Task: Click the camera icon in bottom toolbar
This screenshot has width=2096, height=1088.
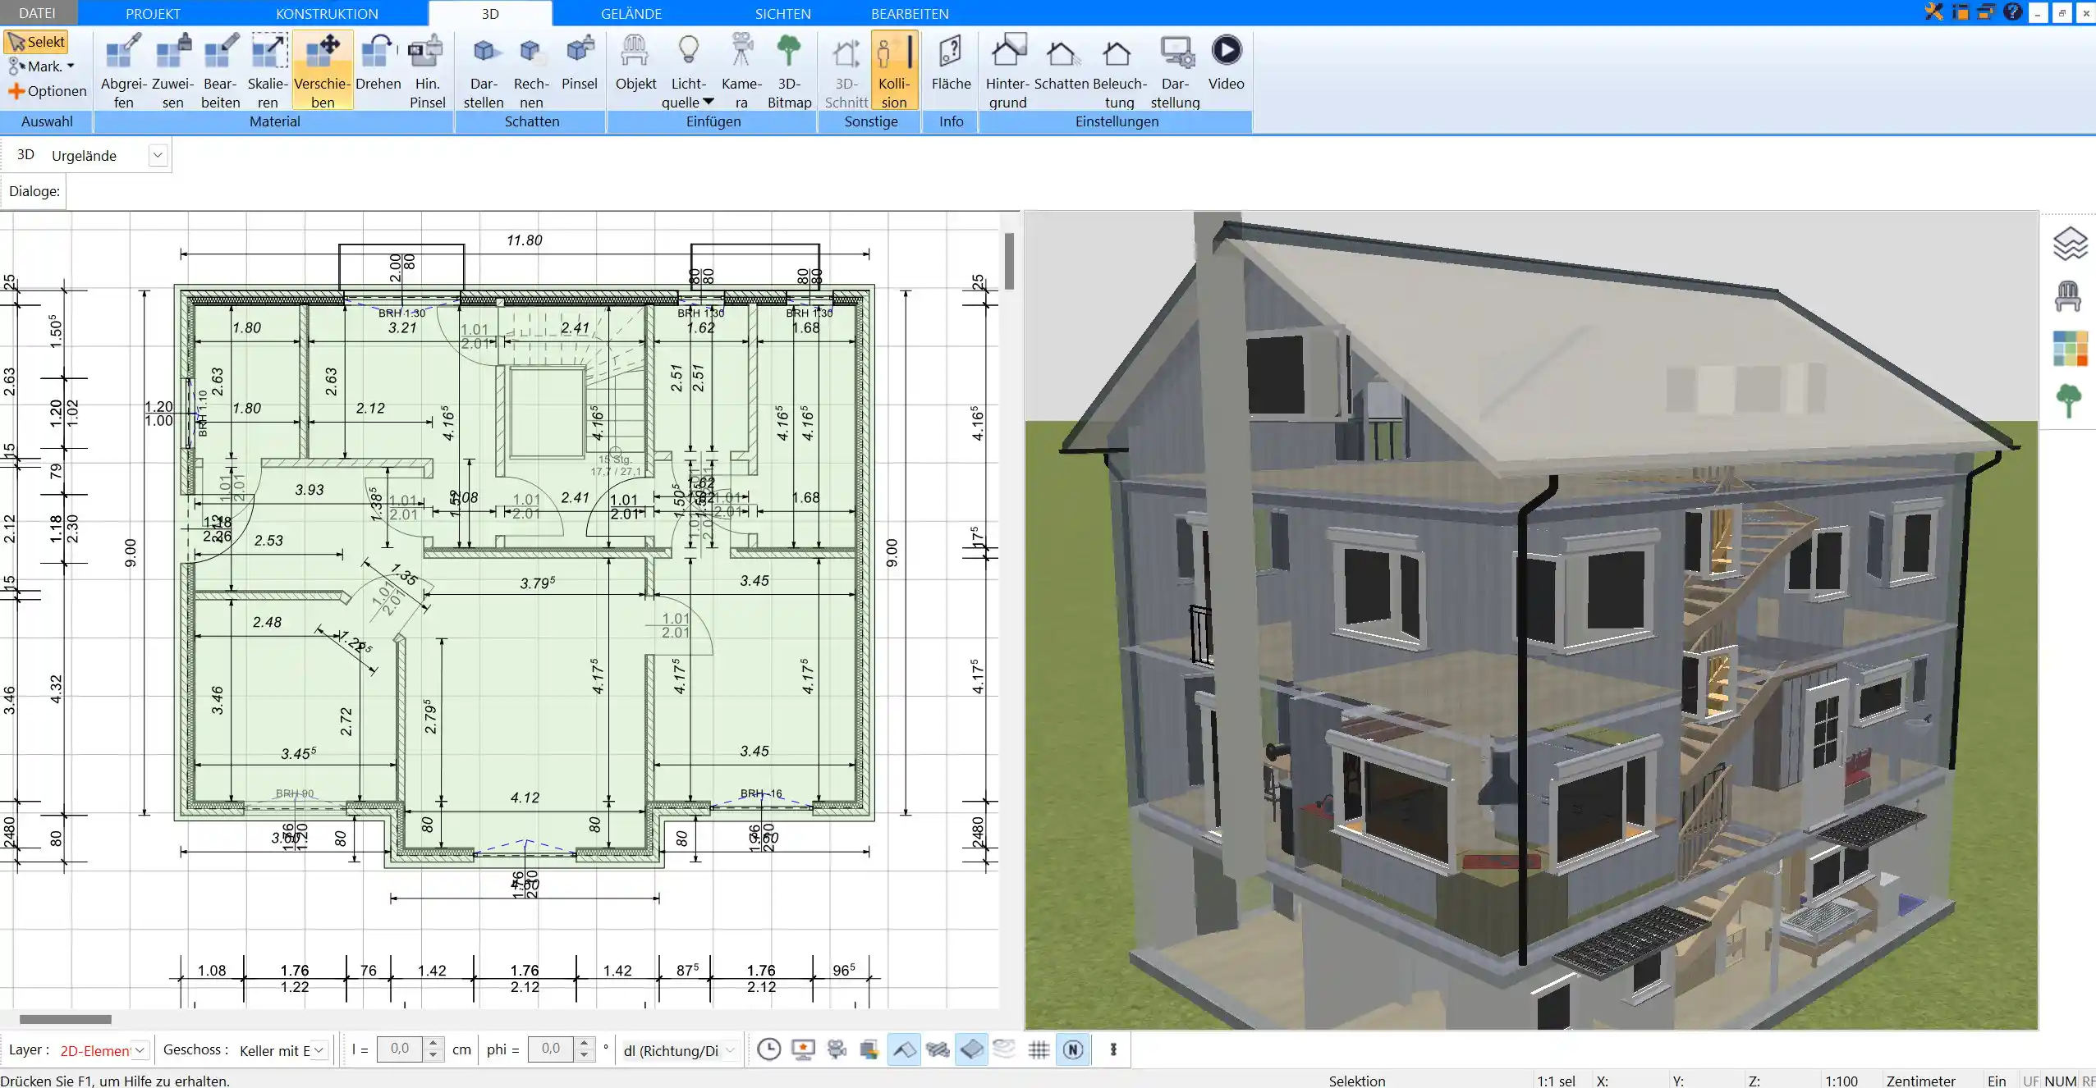Action: 837,1049
